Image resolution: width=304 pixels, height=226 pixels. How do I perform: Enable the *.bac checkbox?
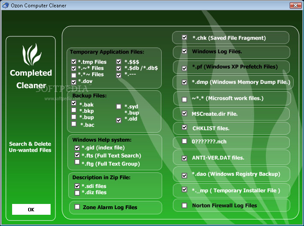[x=74, y=124]
